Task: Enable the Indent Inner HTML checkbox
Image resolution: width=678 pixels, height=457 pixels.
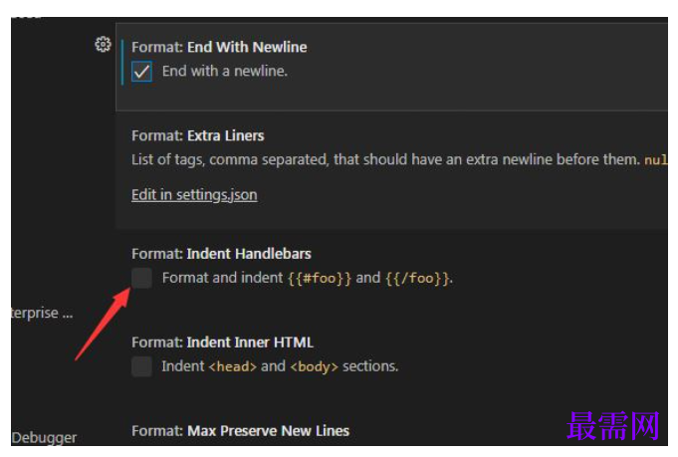Action: coord(141,366)
